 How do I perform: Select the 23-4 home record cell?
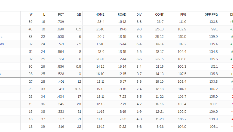pos(100,22)
